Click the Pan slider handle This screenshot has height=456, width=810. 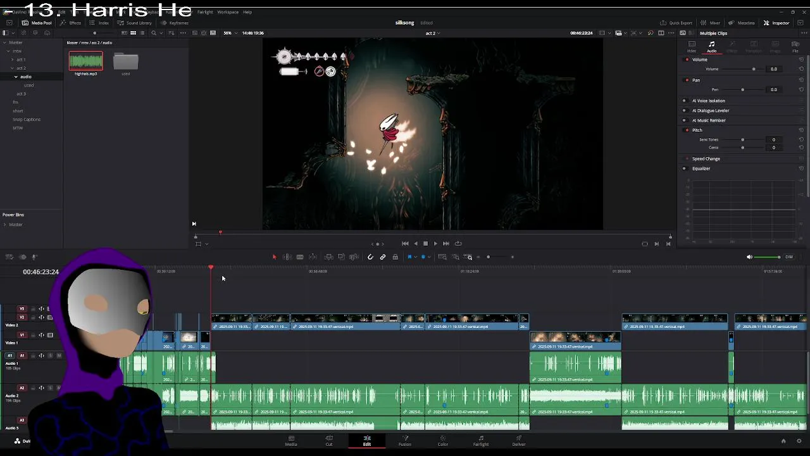742,90
